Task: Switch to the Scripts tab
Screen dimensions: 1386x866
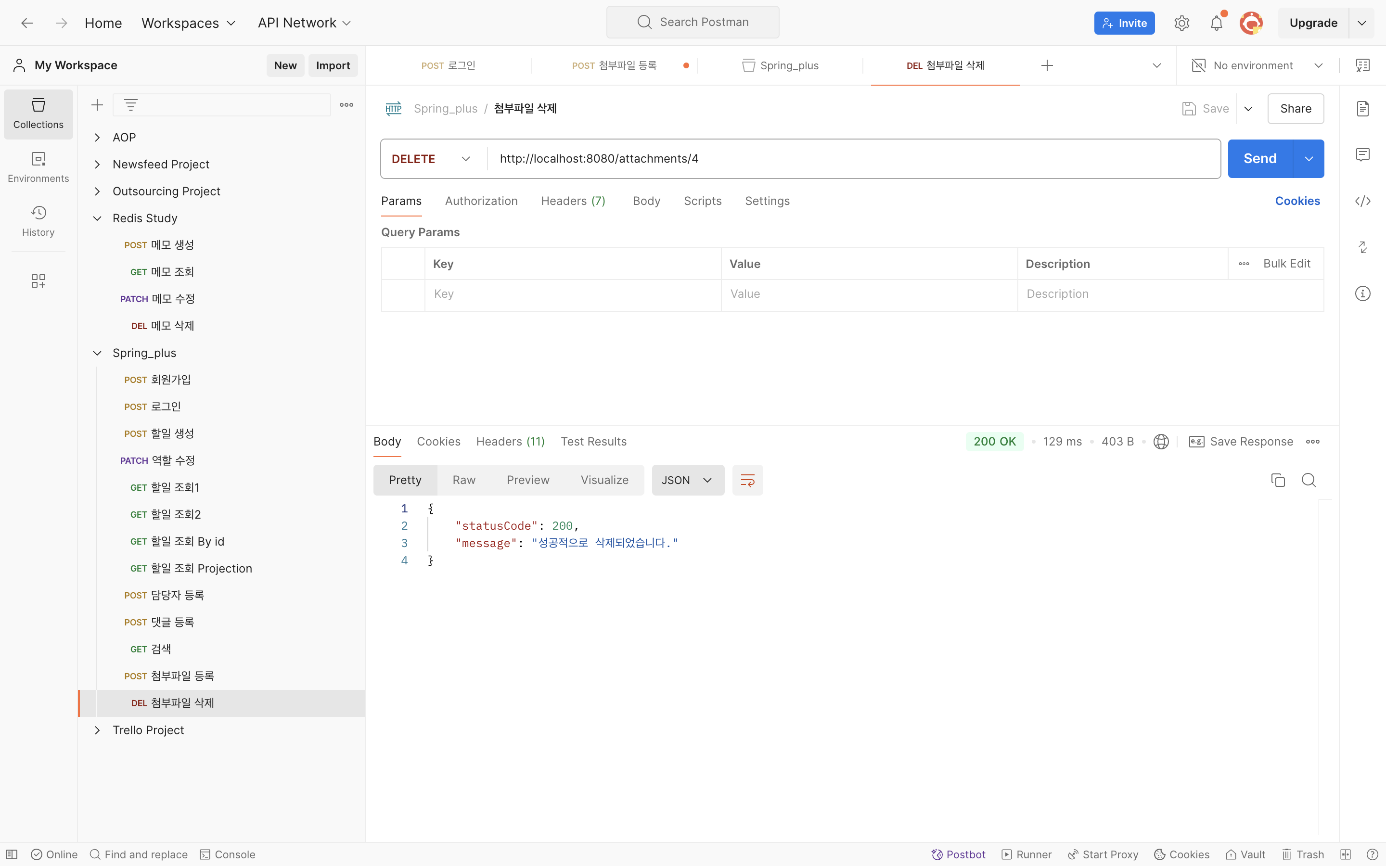Action: pyautogui.click(x=703, y=201)
